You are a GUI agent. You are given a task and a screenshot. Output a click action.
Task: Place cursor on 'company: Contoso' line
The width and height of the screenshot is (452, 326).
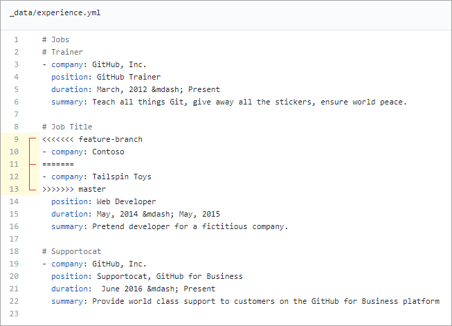pos(83,152)
